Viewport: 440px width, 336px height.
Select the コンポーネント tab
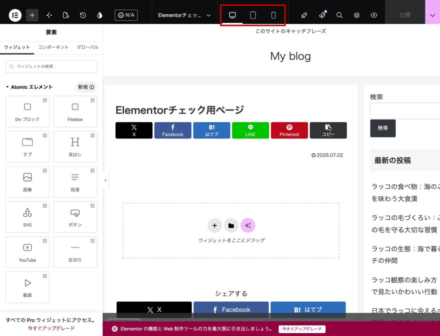pos(53,47)
